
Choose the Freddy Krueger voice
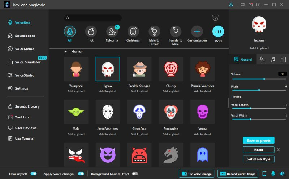pyautogui.click(x=139, y=69)
